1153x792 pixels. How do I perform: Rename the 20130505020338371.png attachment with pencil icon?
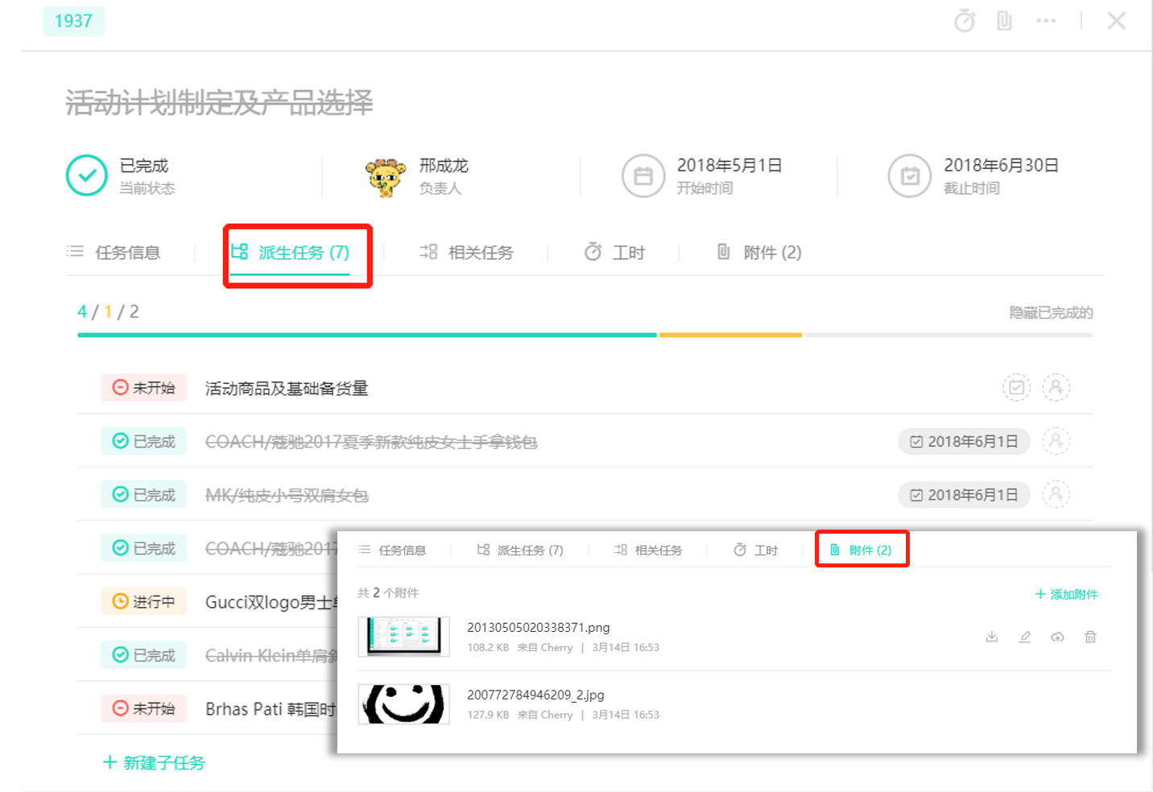click(x=1024, y=637)
